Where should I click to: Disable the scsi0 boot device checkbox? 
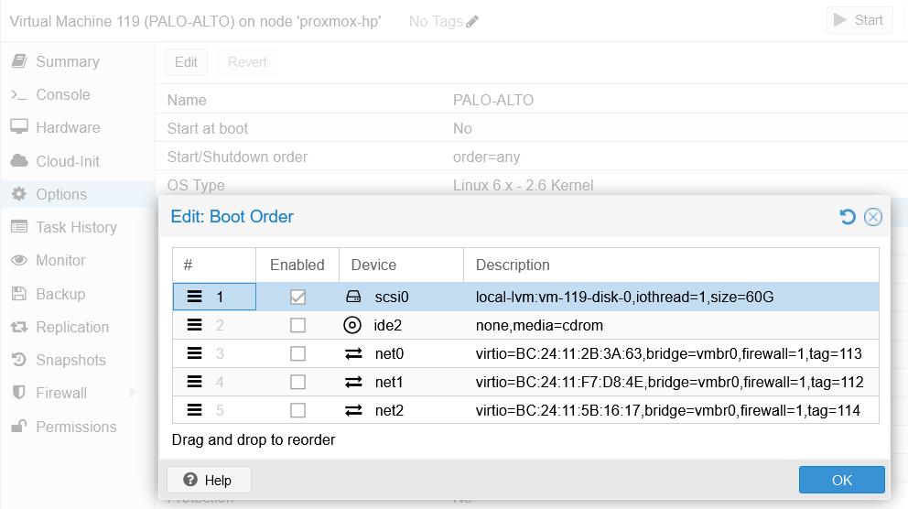tap(297, 297)
